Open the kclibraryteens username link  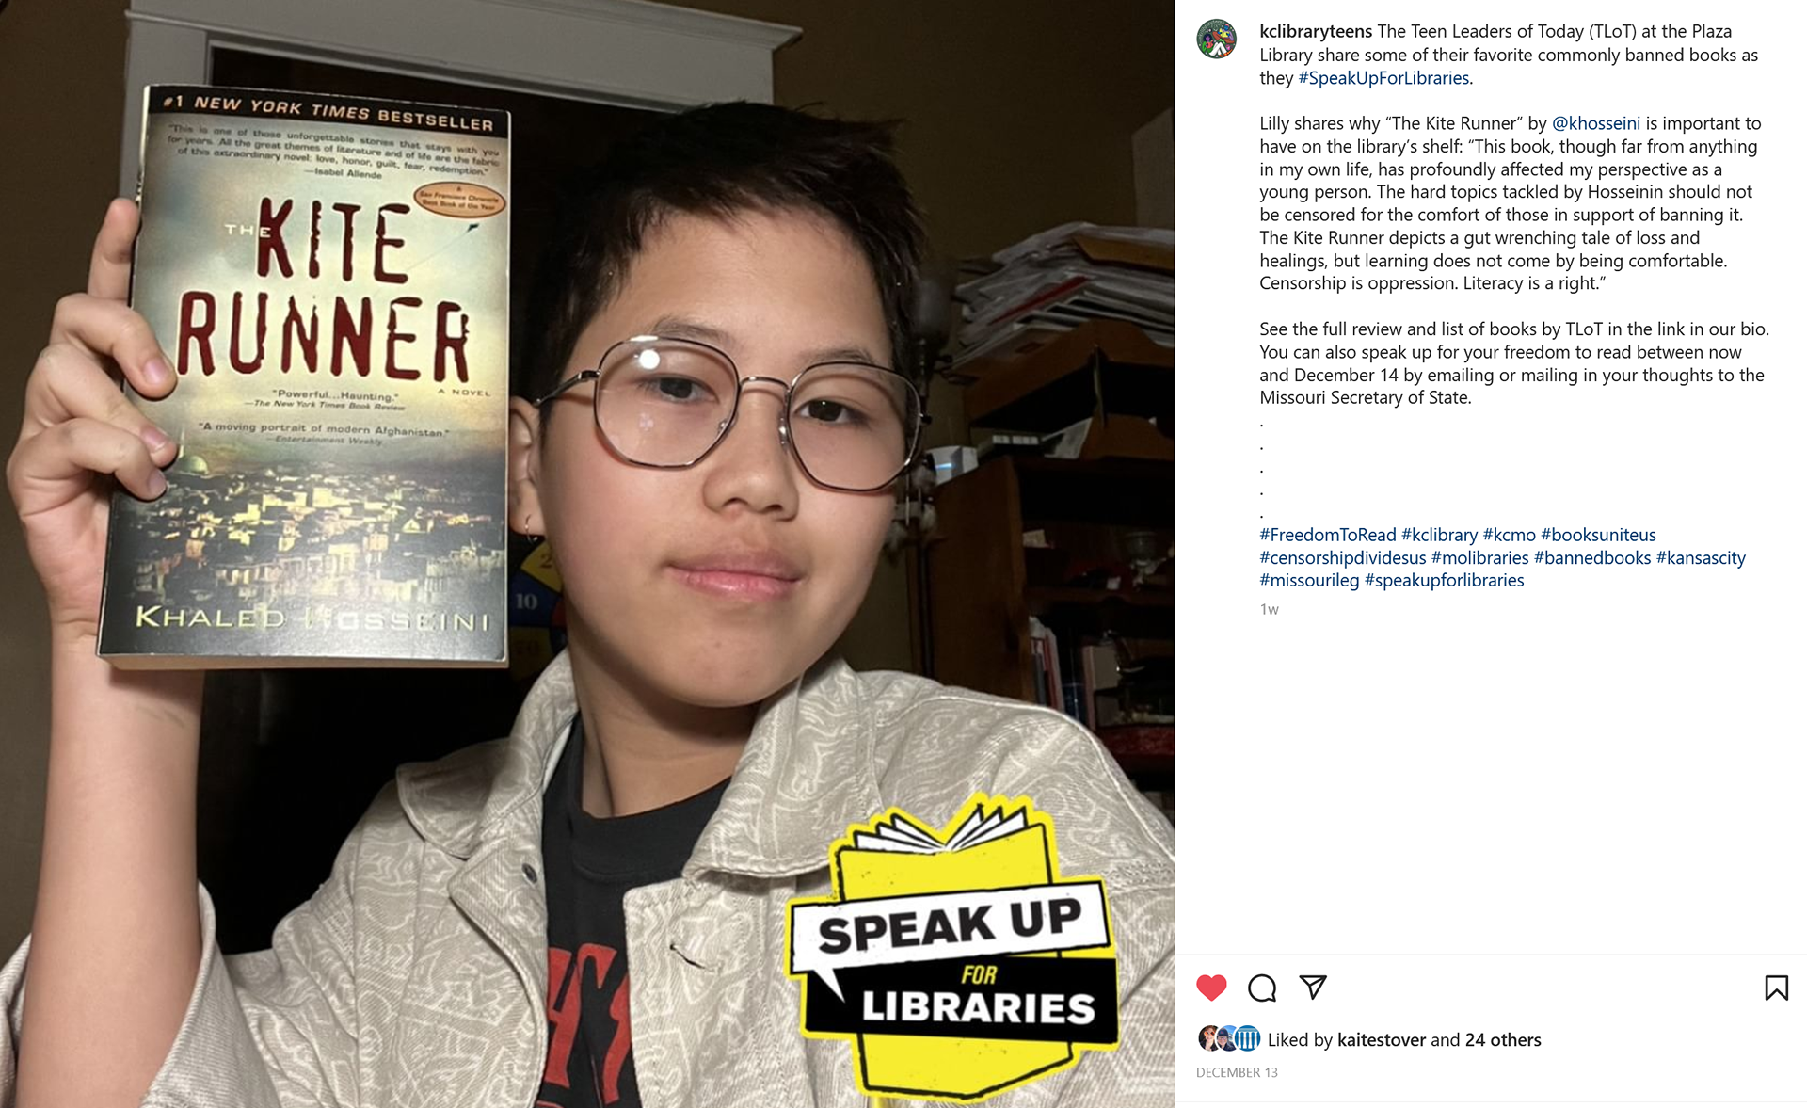click(x=1316, y=31)
